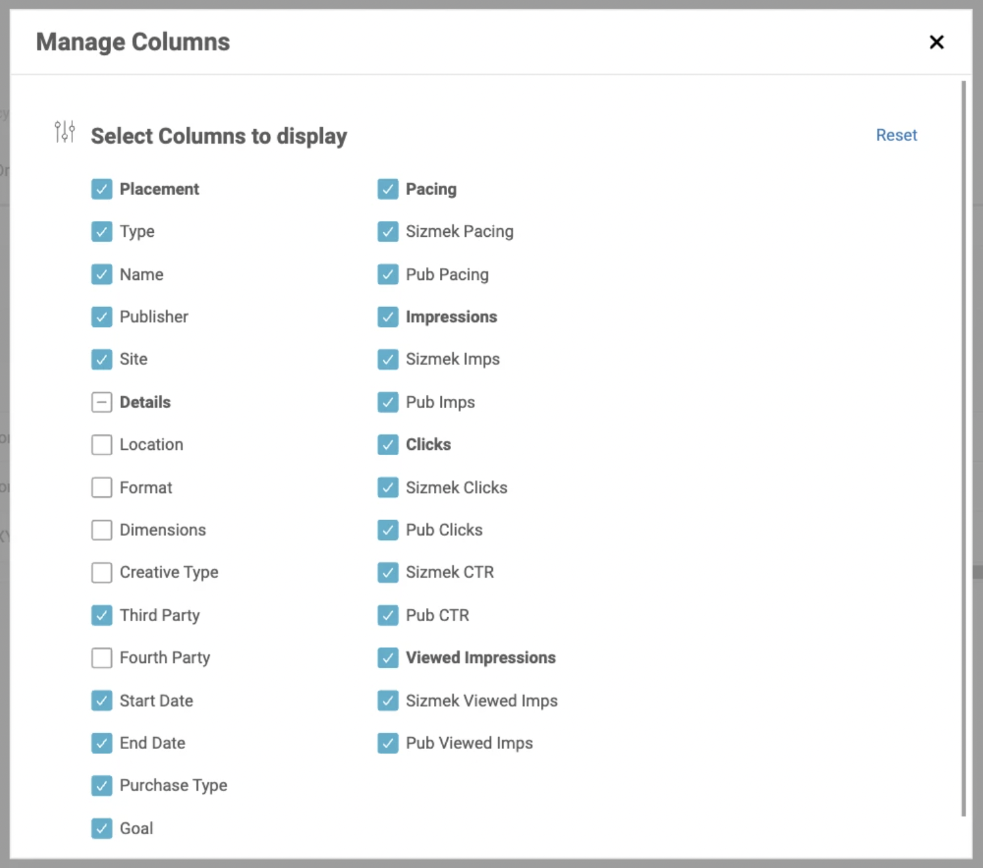Toggle the Goal column checkbox
Viewport: 983px width, 868px height.
pos(102,828)
